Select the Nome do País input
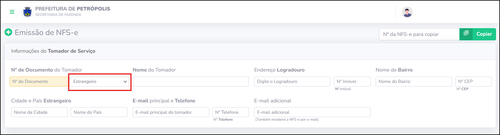500x135 pixels. pos(99,112)
